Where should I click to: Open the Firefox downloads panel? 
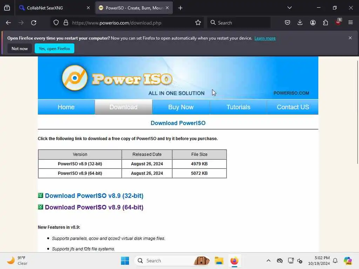pos(300,23)
